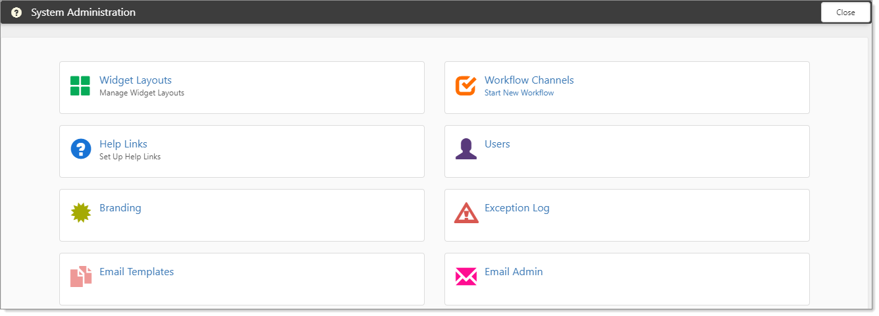Click the green Widget Layouts grid icon
Screen dimensions: 879x316
pos(80,86)
